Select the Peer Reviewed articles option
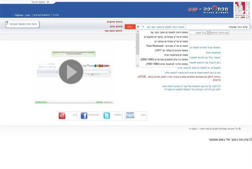The width and height of the screenshot is (252, 169). 167,46
